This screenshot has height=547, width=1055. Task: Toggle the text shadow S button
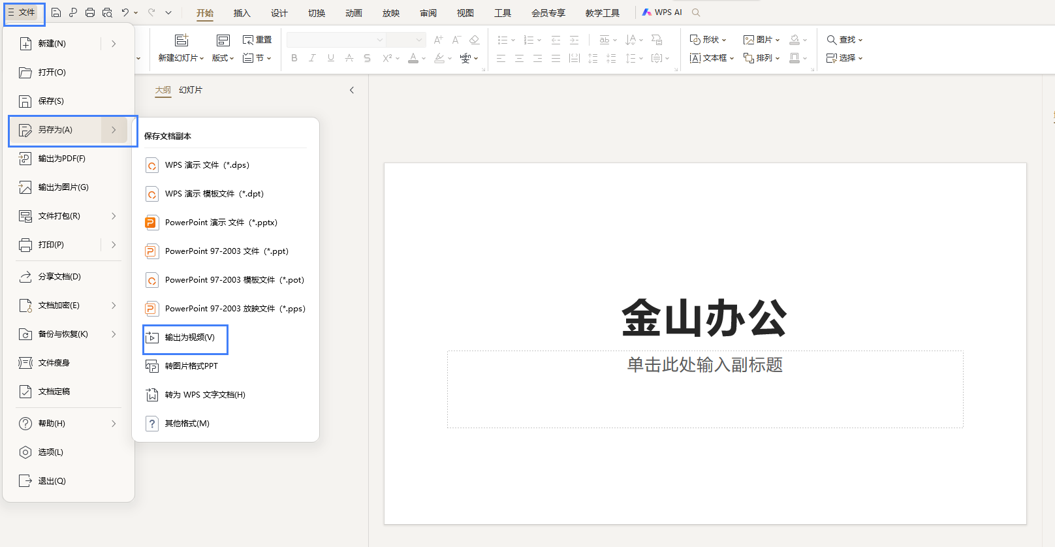368,58
